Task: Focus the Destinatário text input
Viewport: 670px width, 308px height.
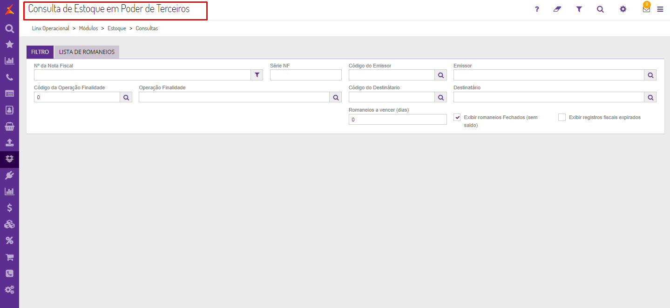Action: click(549, 97)
